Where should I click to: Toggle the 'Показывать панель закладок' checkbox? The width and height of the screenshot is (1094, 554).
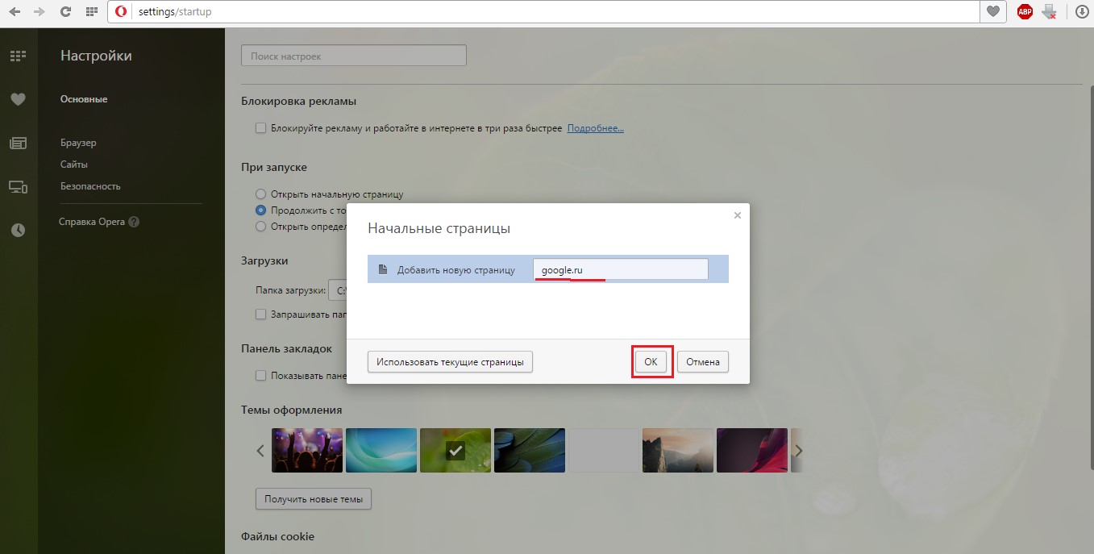[260, 376]
